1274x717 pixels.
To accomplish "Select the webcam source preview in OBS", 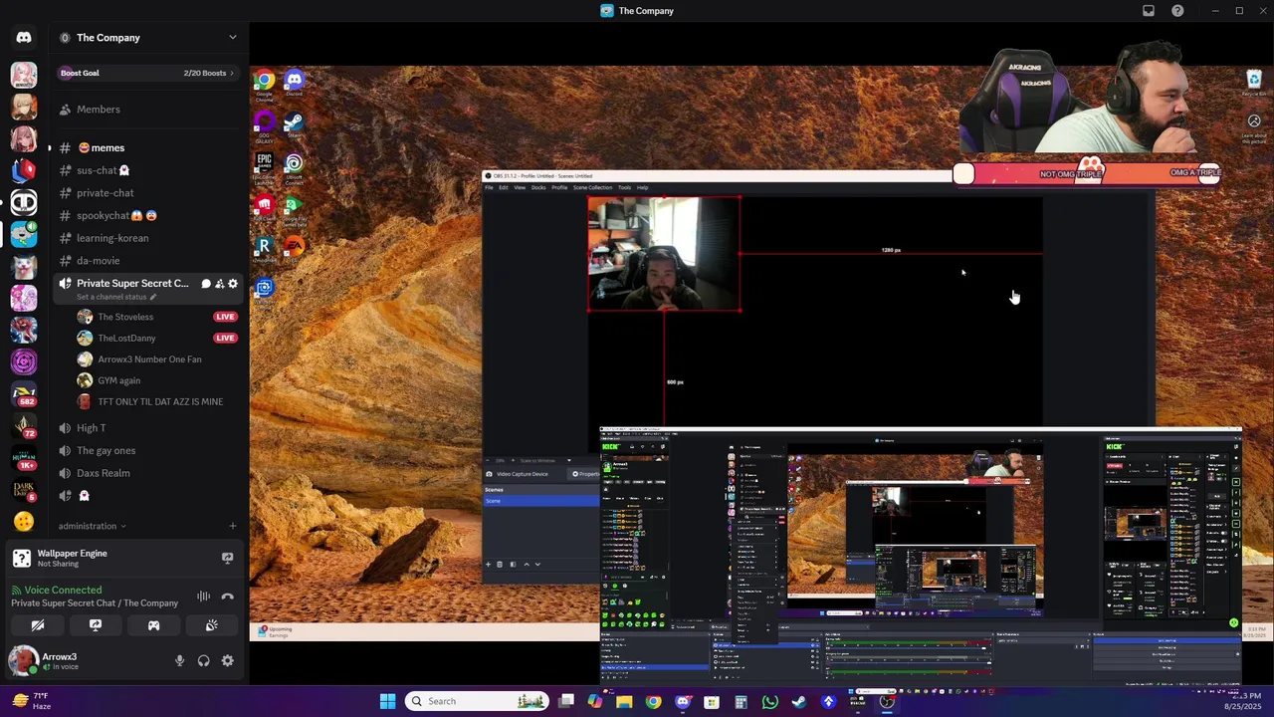I will (x=664, y=254).
